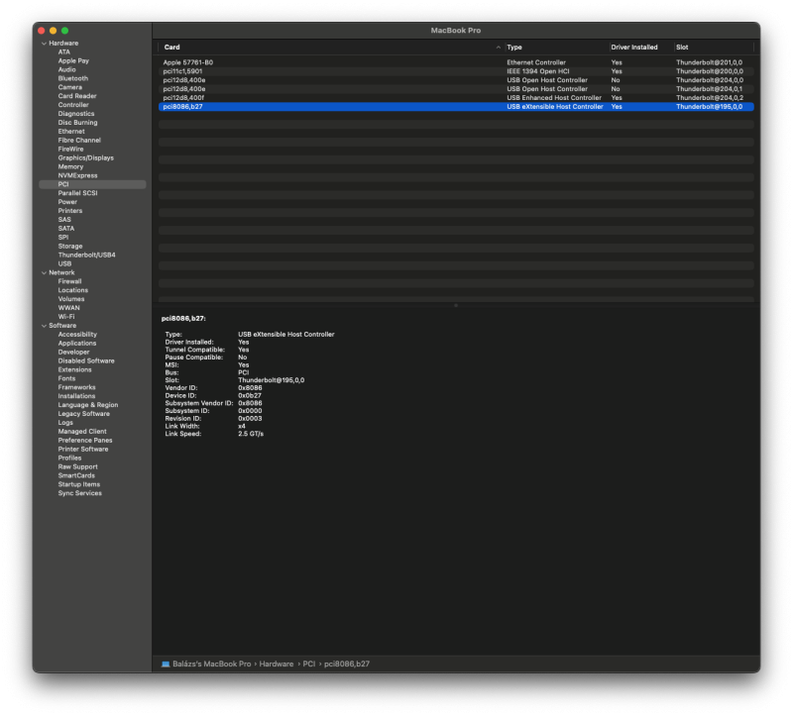Select the highlighted pci8086,b27 row
The height and width of the screenshot is (716, 793).
click(x=456, y=107)
